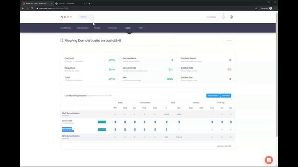The width and height of the screenshot is (298, 167).
Task: Click the non-highlighted demowebsit upstream name
Action: pyautogui.click(x=67, y=121)
